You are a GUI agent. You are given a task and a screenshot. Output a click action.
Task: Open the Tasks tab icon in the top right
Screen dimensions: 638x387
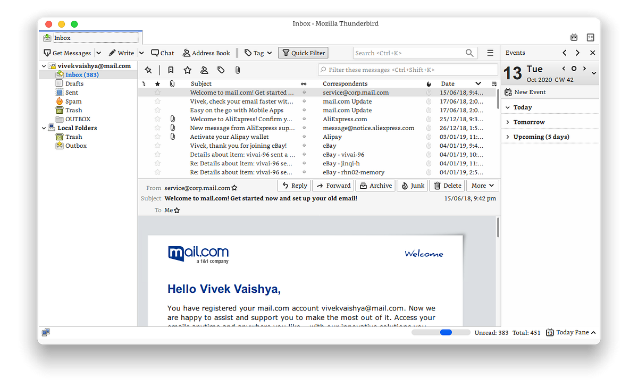pos(590,38)
